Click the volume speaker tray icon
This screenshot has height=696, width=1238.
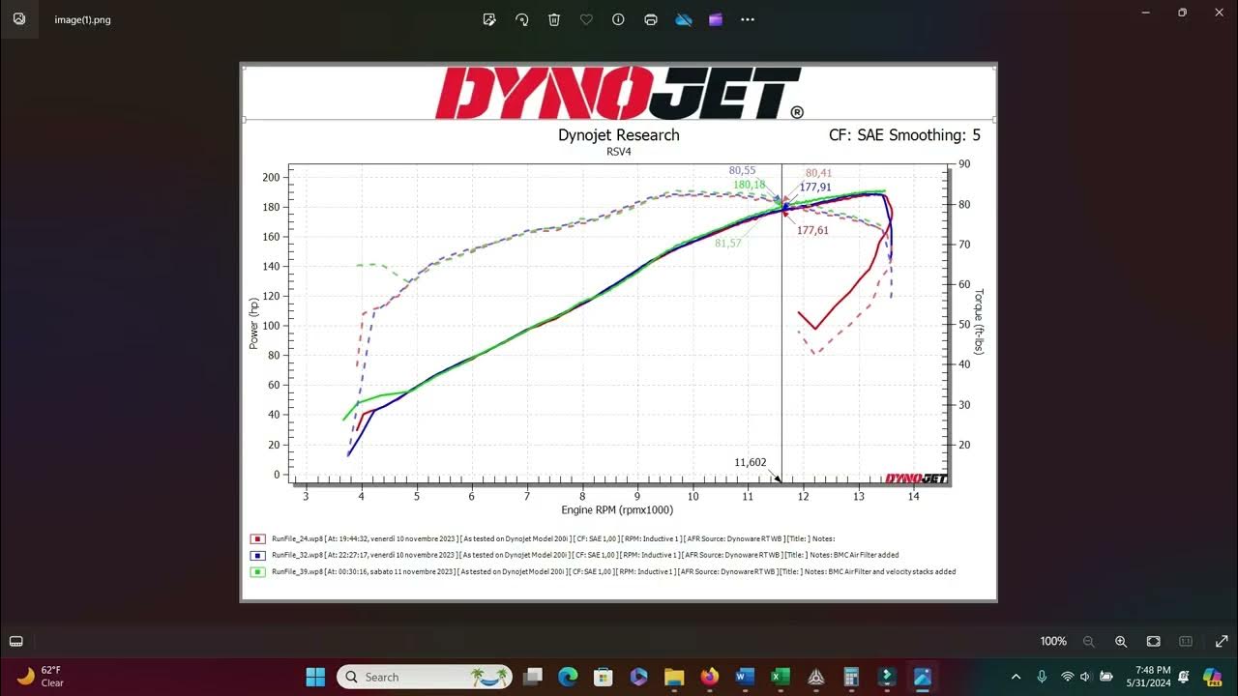[x=1085, y=677]
